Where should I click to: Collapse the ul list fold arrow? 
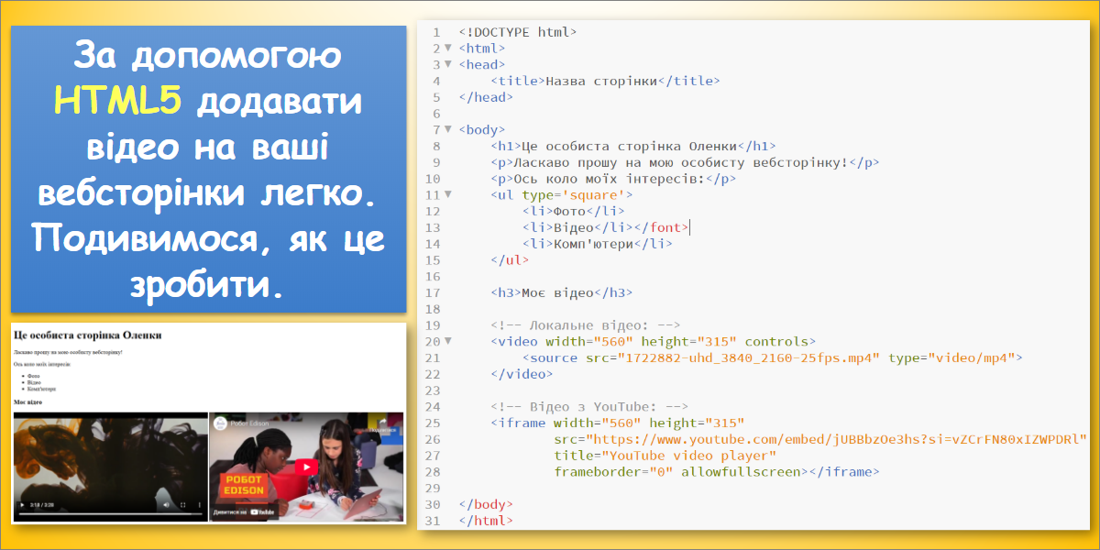pos(448,194)
